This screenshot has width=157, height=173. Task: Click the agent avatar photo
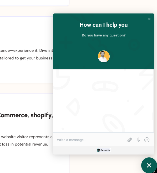click(x=104, y=56)
